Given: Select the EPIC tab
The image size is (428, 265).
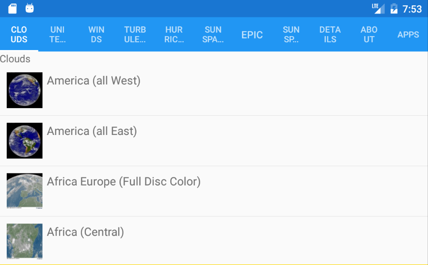Looking at the screenshot, I should [x=252, y=34].
